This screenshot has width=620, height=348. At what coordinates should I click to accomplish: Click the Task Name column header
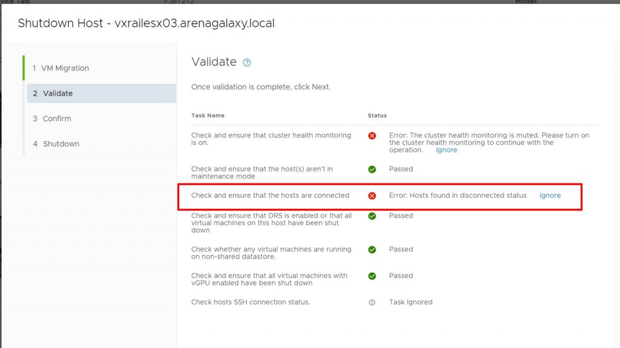coord(208,116)
